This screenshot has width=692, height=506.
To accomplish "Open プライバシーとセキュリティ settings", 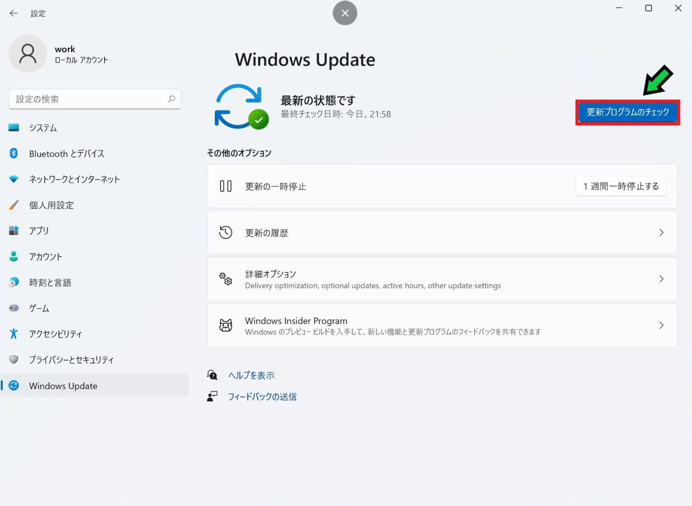I will 95,359.
